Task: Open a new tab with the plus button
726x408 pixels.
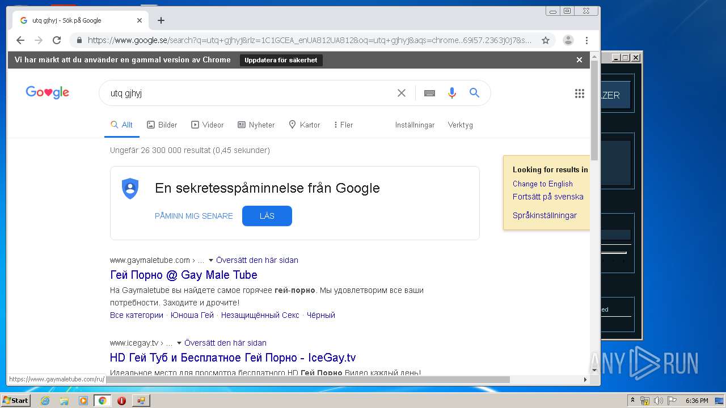Action: [161, 20]
